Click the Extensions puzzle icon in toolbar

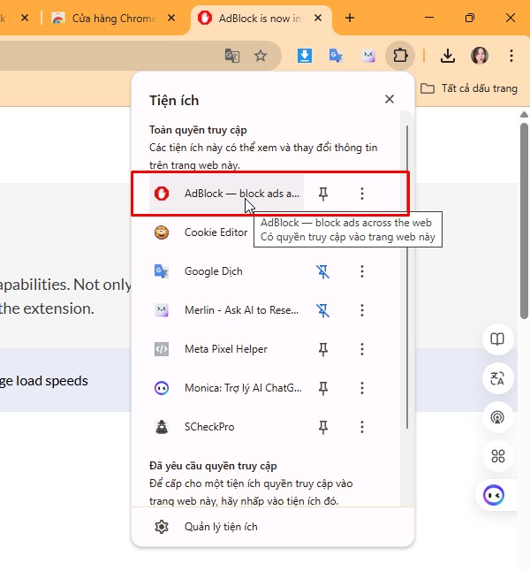400,56
